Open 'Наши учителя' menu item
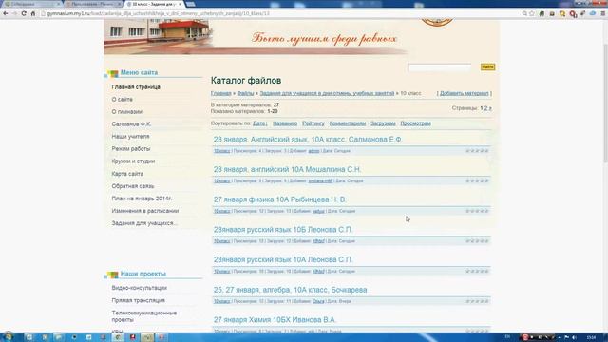Viewport: 608px width, 342px height. coord(130,137)
